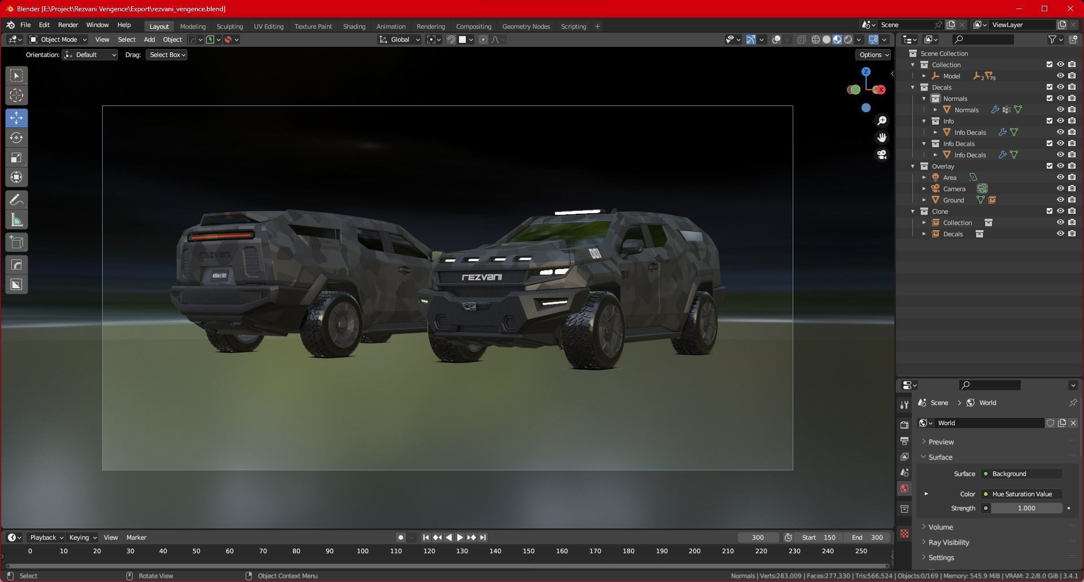Image resolution: width=1084 pixels, height=582 pixels.
Task: Select the Annotate tool
Action: [x=16, y=200]
